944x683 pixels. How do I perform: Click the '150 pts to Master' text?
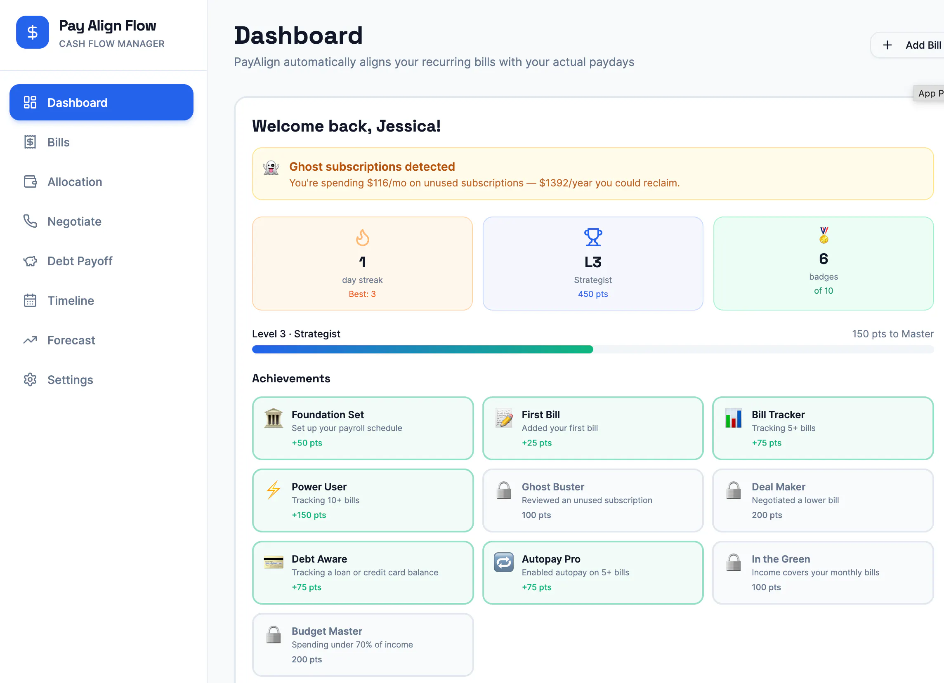[893, 334]
